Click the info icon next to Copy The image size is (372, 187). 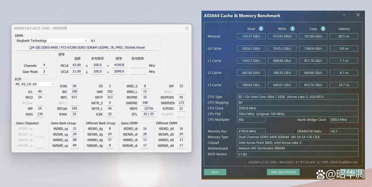[x=323, y=29]
